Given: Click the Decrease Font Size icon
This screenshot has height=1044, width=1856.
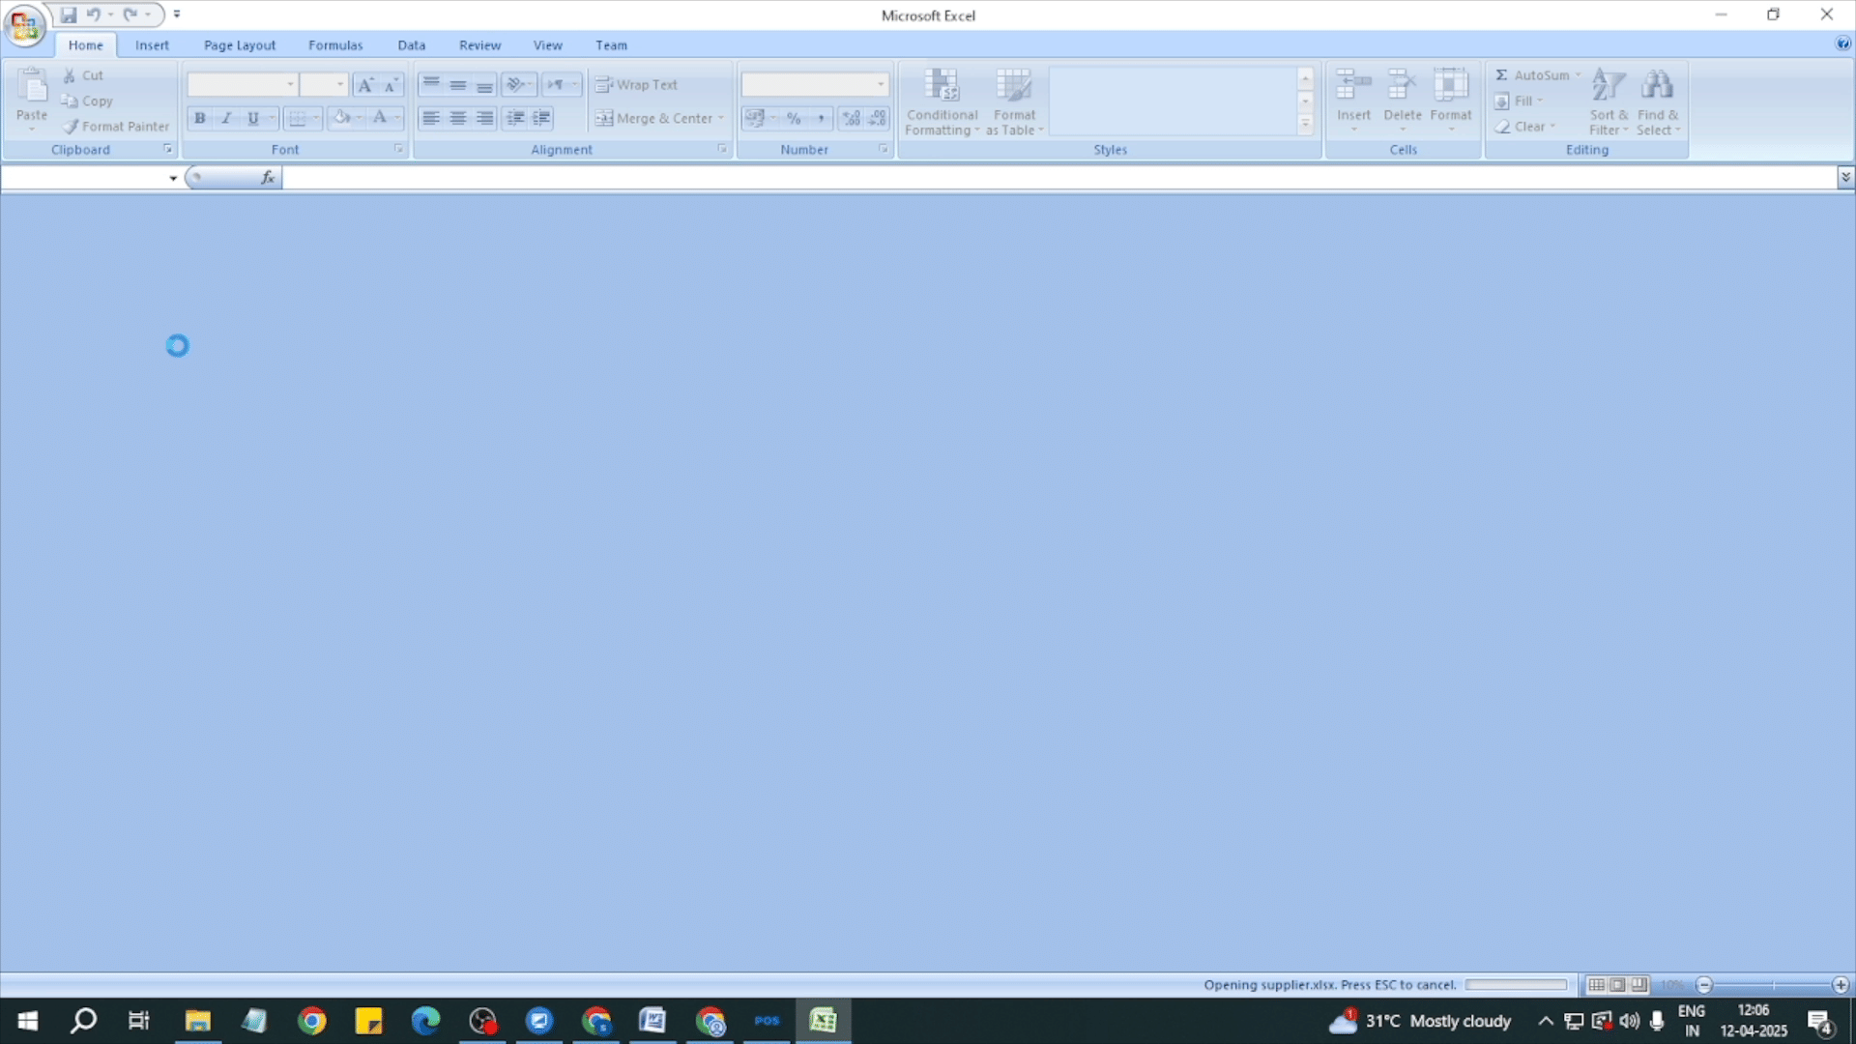Looking at the screenshot, I should coord(391,85).
